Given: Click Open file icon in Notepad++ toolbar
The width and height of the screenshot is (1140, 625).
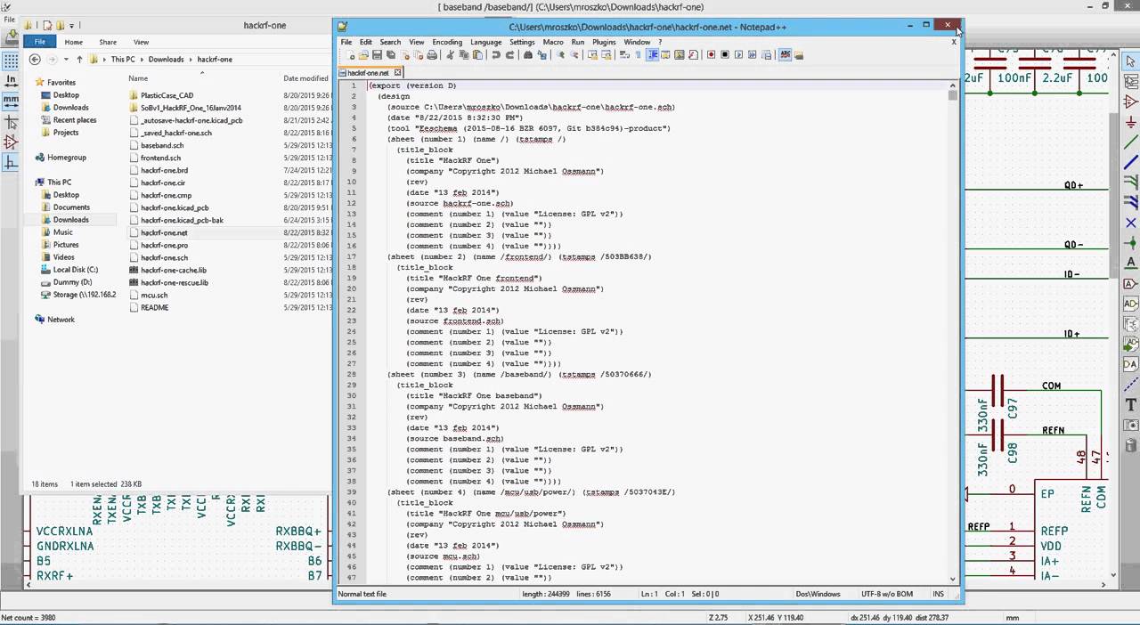Looking at the screenshot, I should [363, 55].
